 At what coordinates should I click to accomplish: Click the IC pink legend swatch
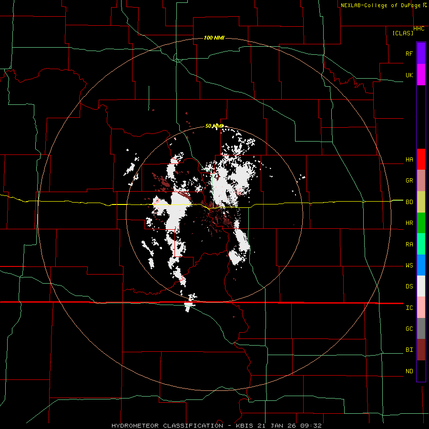point(421,307)
